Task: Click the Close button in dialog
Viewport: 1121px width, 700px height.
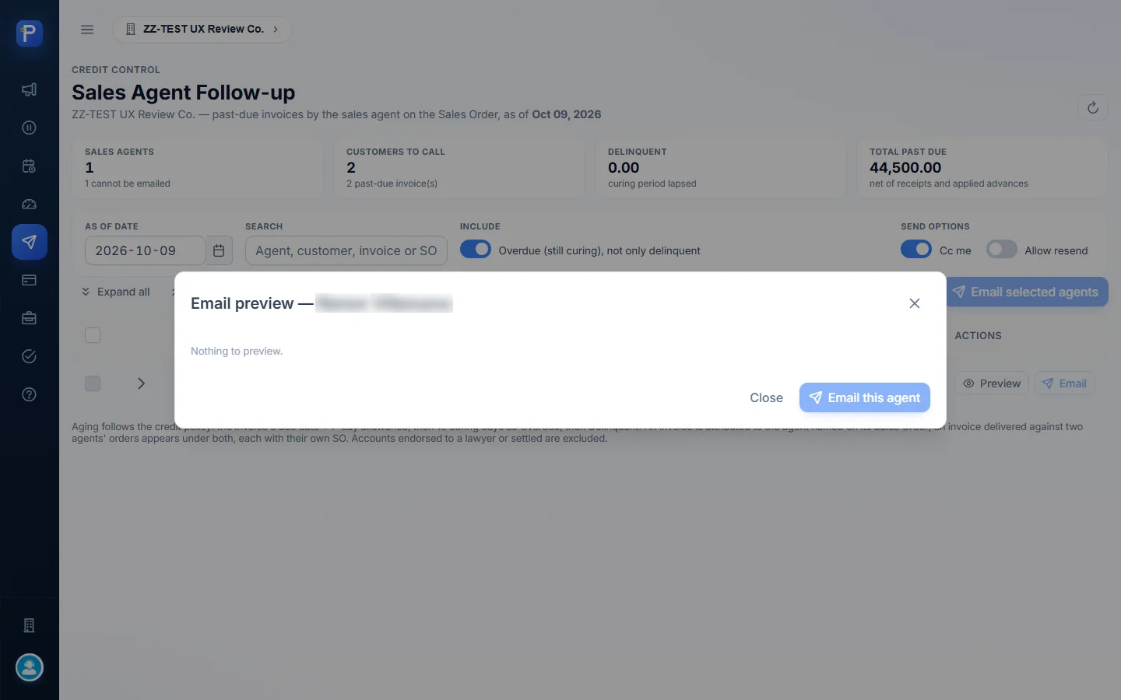Action: (x=766, y=397)
